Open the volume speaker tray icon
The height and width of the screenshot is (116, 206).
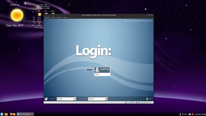[x=185, y=114]
